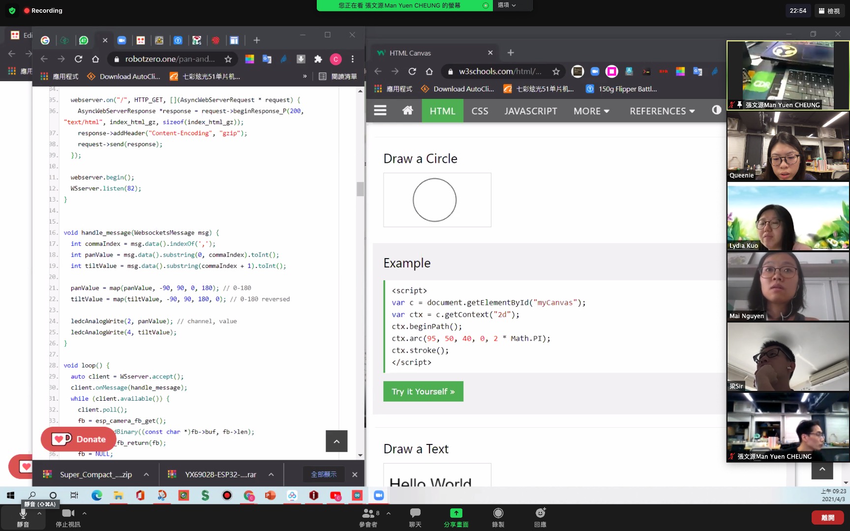Expand the hidden bookmarks chevron in the left window
The image size is (850, 531).
[x=305, y=76]
